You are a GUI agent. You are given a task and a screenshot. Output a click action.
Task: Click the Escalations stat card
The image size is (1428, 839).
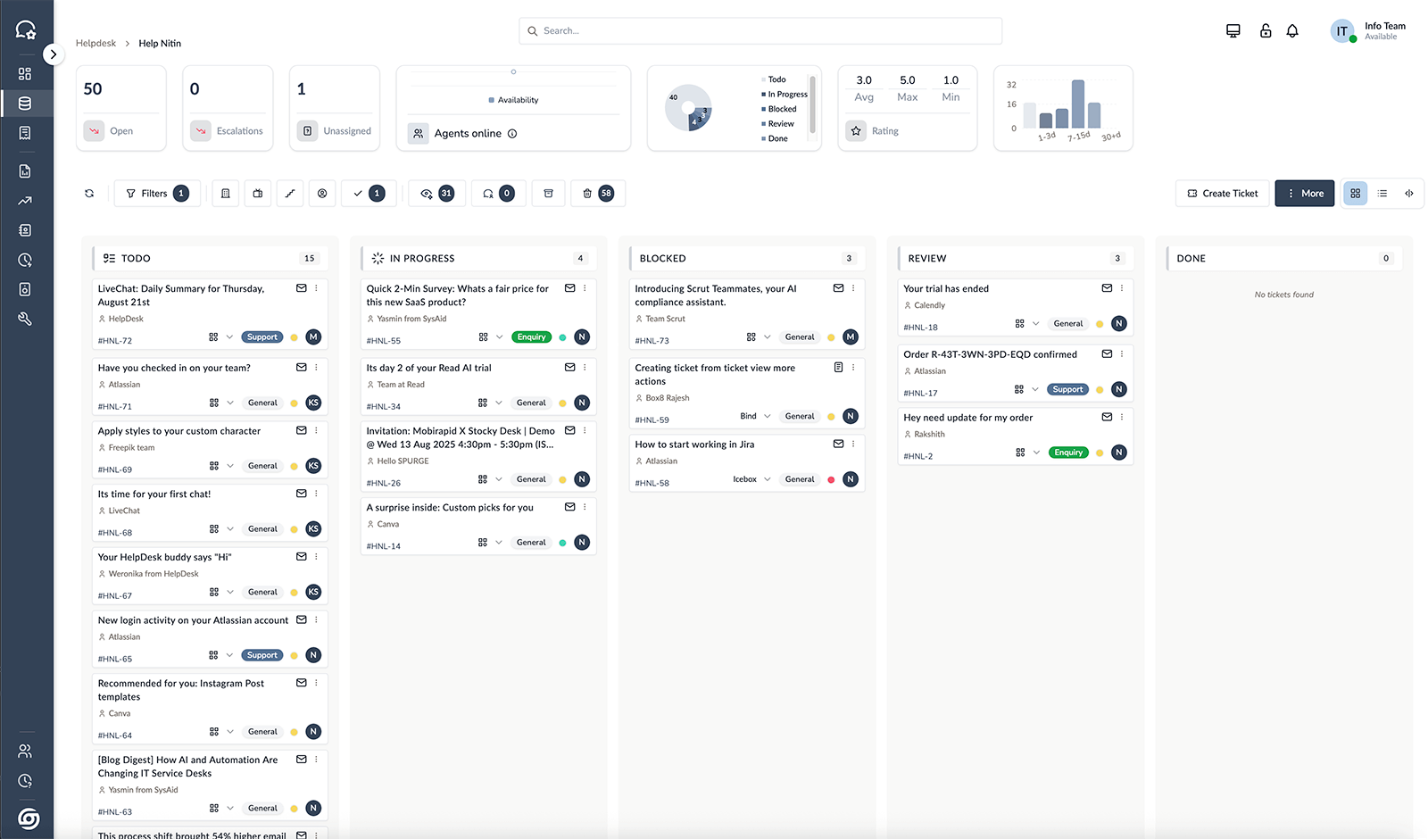[228, 108]
